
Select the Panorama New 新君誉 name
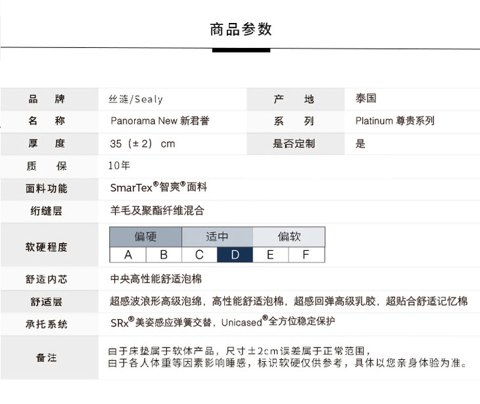pyautogui.click(x=160, y=121)
